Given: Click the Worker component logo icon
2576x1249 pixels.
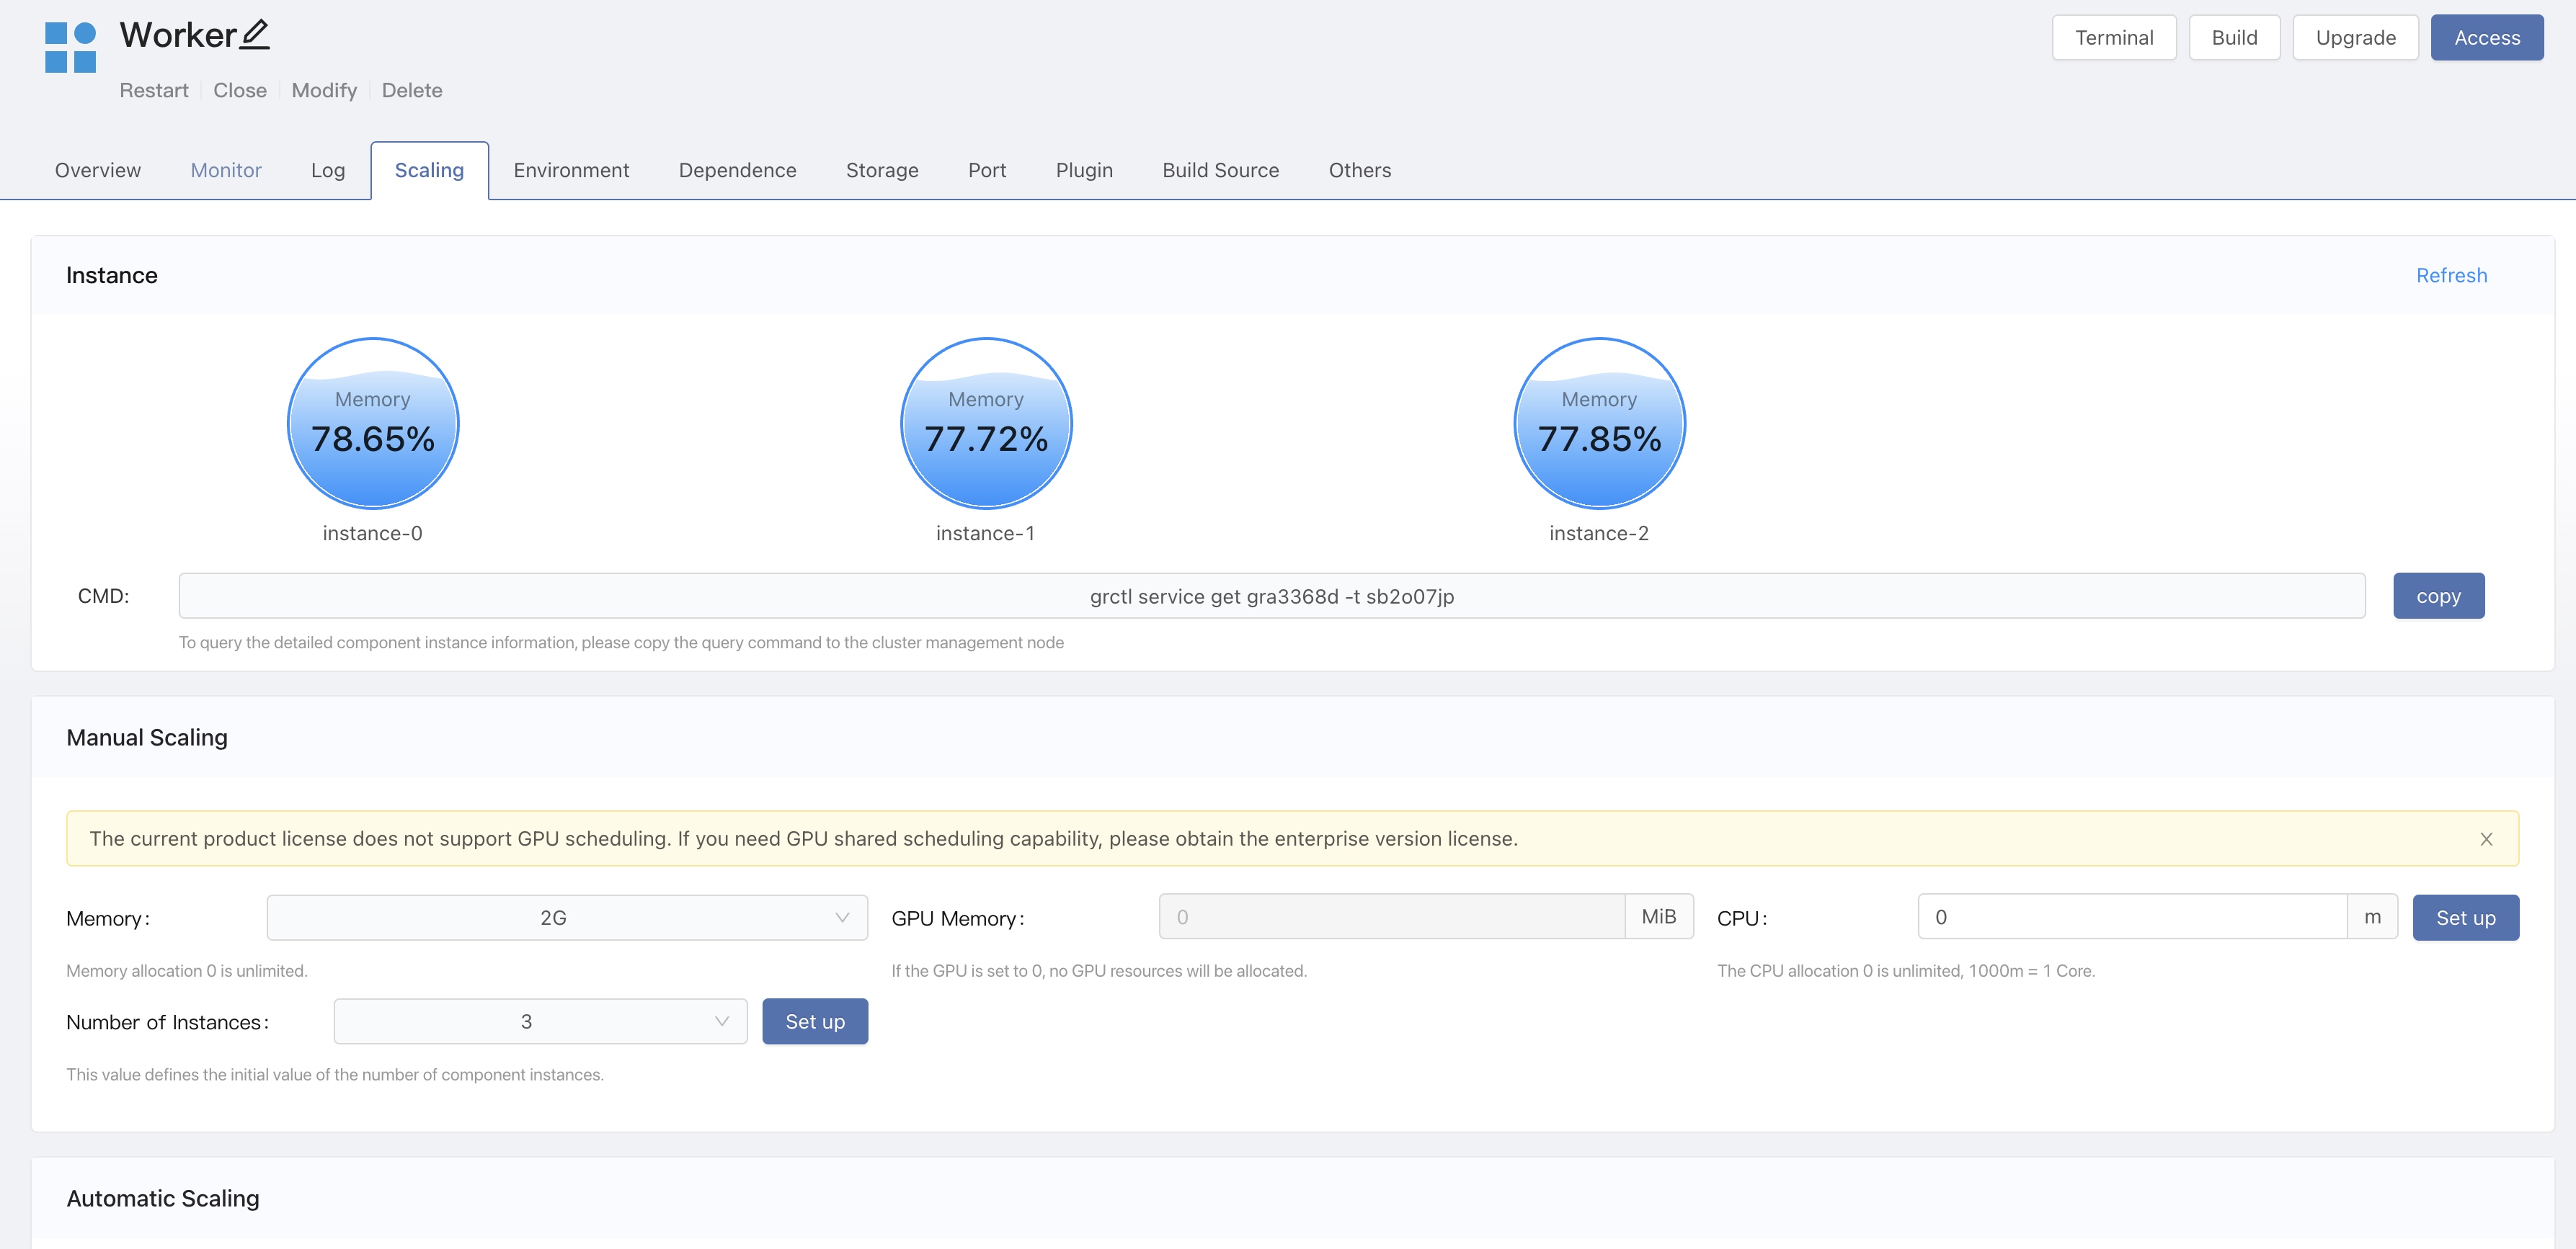Looking at the screenshot, I should pos(70,47).
